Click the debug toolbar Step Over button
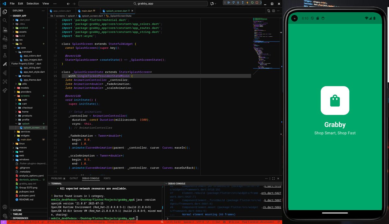The image size is (389, 224). [233, 3]
